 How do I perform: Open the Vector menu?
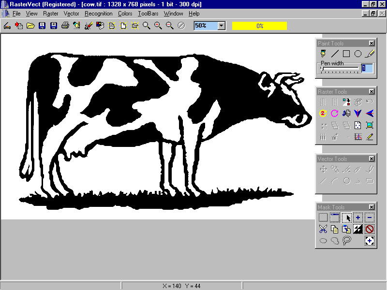coord(71,14)
